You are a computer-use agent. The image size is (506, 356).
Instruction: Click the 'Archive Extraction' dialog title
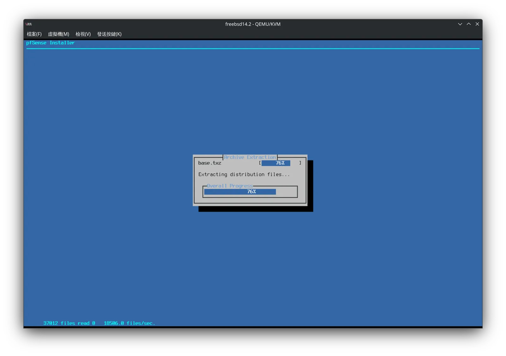[250, 157]
